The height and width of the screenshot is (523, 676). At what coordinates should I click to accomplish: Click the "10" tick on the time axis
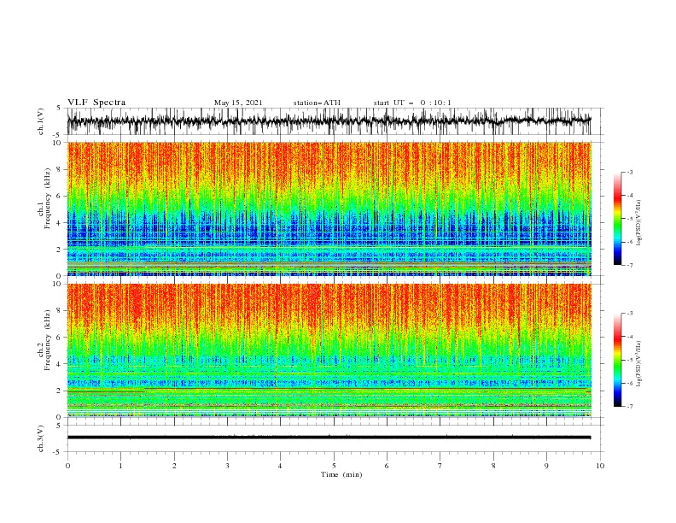point(600,466)
